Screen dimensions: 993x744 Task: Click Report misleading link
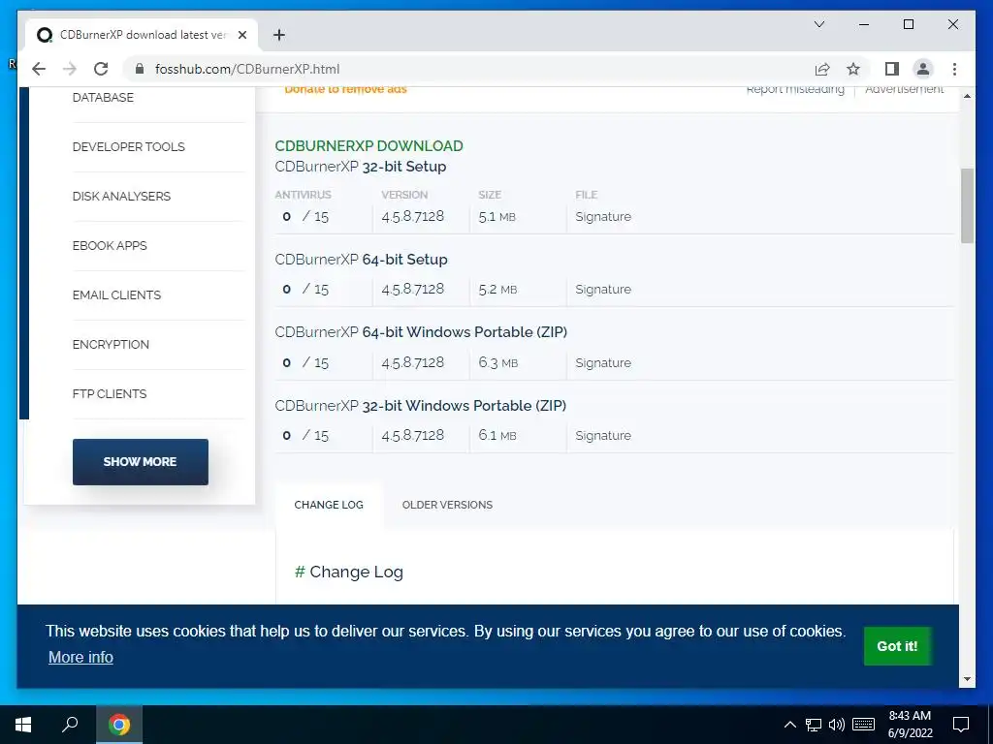795,89
